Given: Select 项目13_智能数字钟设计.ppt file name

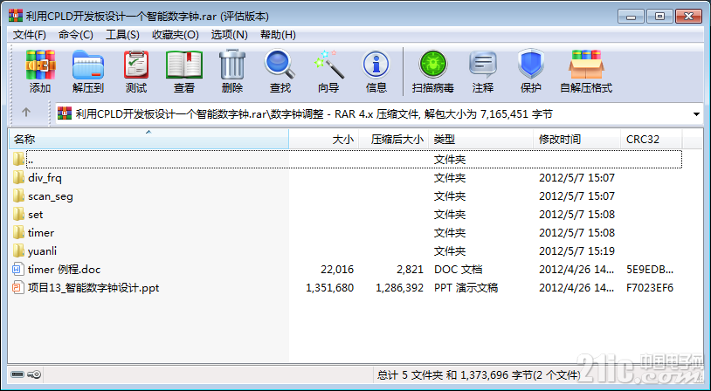Looking at the screenshot, I should [93, 288].
